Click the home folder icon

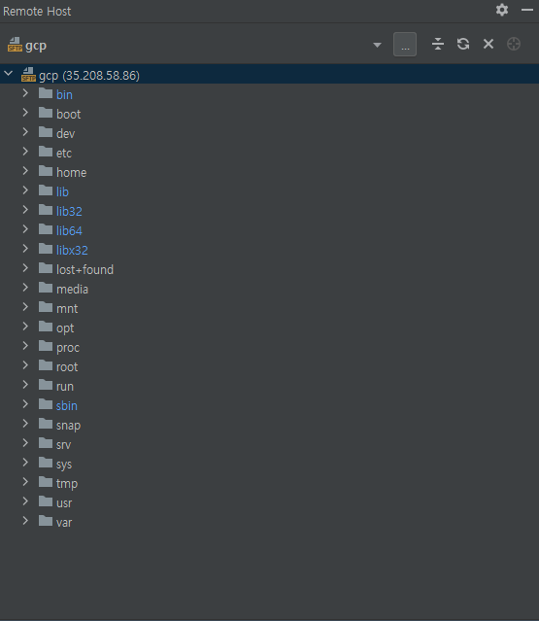(x=46, y=171)
